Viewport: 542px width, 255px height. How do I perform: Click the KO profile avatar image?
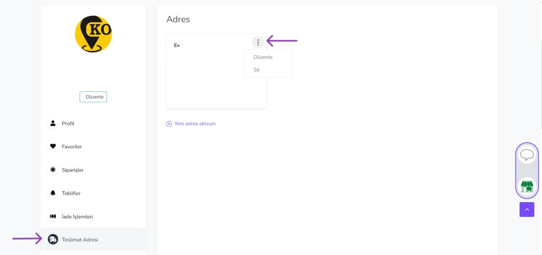tap(93, 34)
